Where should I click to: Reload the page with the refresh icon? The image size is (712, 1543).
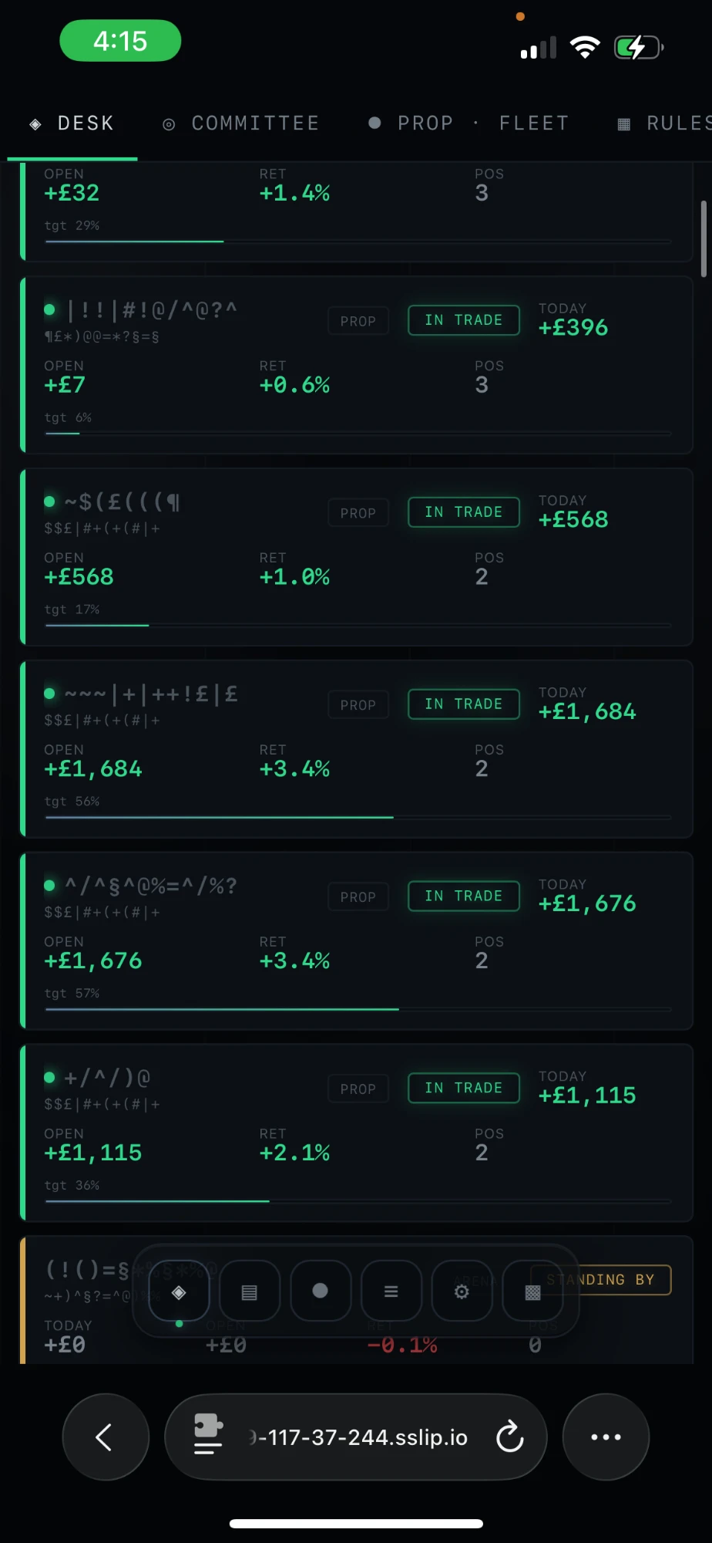coord(509,1437)
